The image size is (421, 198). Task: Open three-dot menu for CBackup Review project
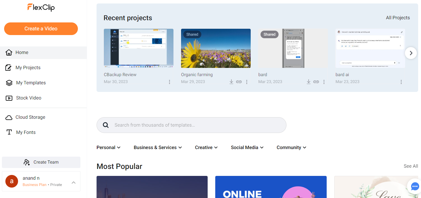[x=169, y=82]
